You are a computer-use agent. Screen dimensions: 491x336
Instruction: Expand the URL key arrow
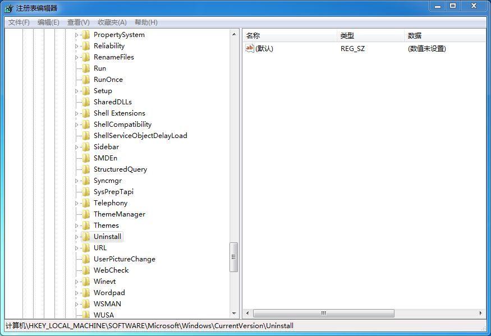click(77, 248)
